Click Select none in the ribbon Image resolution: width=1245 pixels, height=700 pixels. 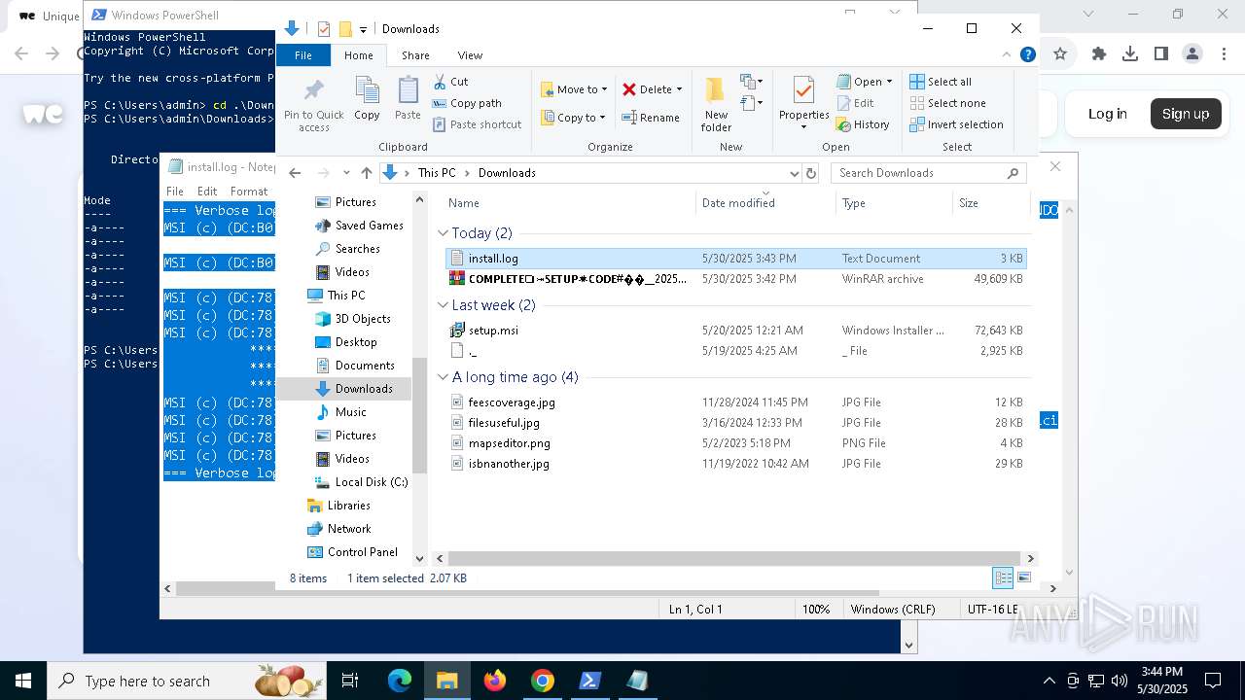[947, 103]
